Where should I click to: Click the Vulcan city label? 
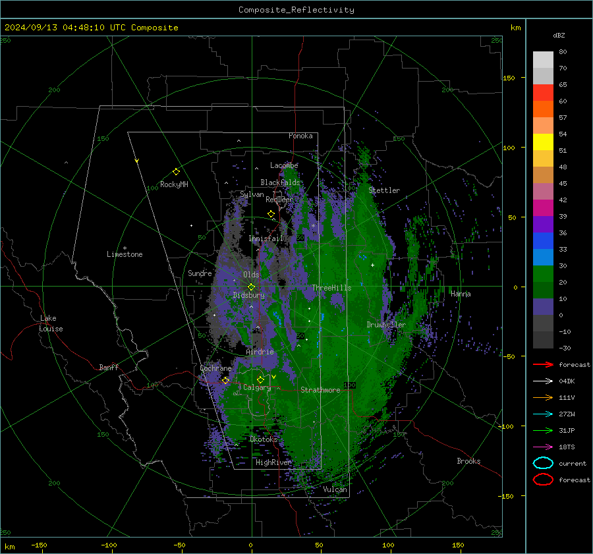pyautogui.click(x=335, y=489)
